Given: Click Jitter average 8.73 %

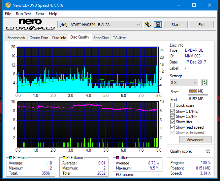Looking at the screenshot, I should pos(154,163).
